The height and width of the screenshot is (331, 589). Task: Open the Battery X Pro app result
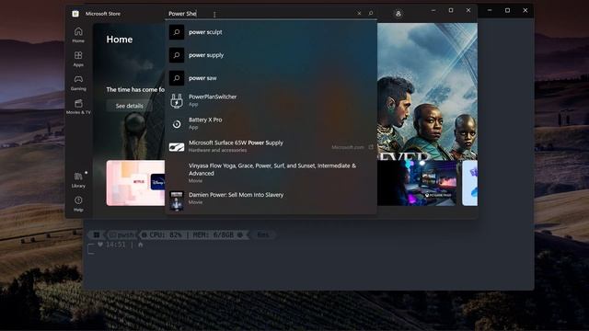coord(271,123)
